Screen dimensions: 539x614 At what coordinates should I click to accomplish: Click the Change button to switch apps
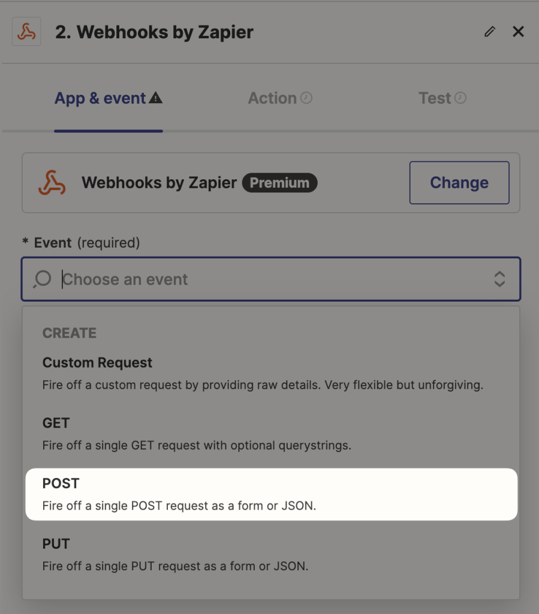point(459,182)
